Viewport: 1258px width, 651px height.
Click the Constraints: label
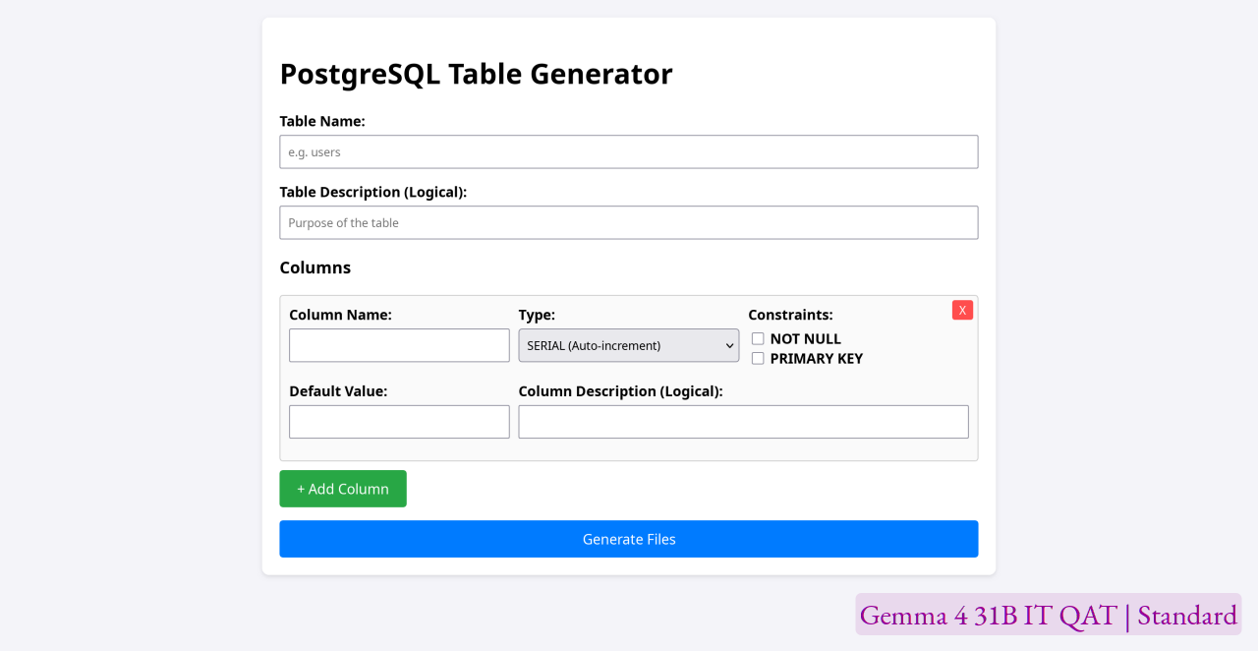(790, 315)
